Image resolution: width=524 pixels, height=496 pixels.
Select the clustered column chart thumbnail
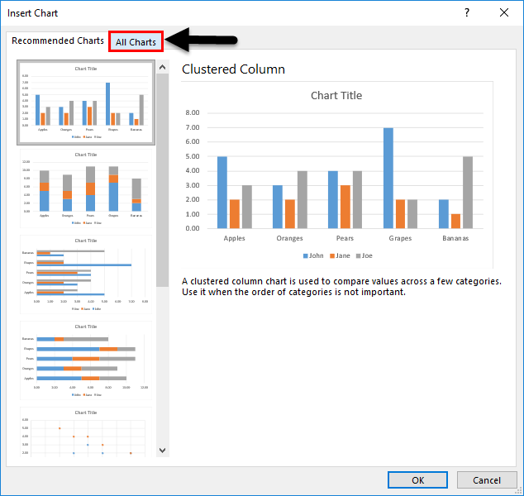point(86,103)
